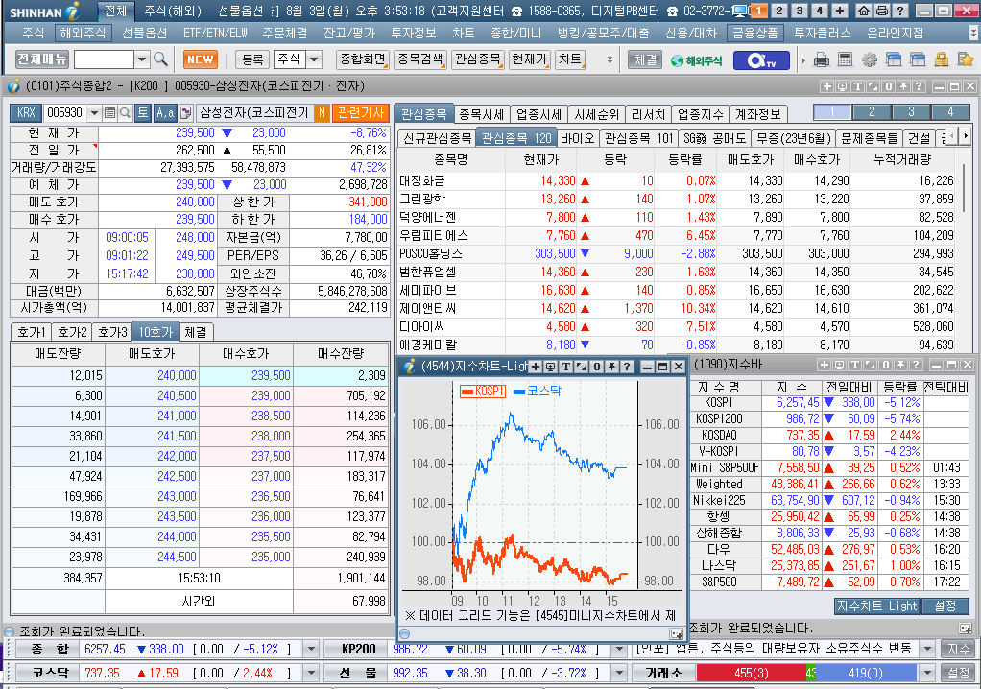The image size is (981, 689).
Task: Open dropdown beside 종합 ticker bar
Action: click(x=310, y=649)
